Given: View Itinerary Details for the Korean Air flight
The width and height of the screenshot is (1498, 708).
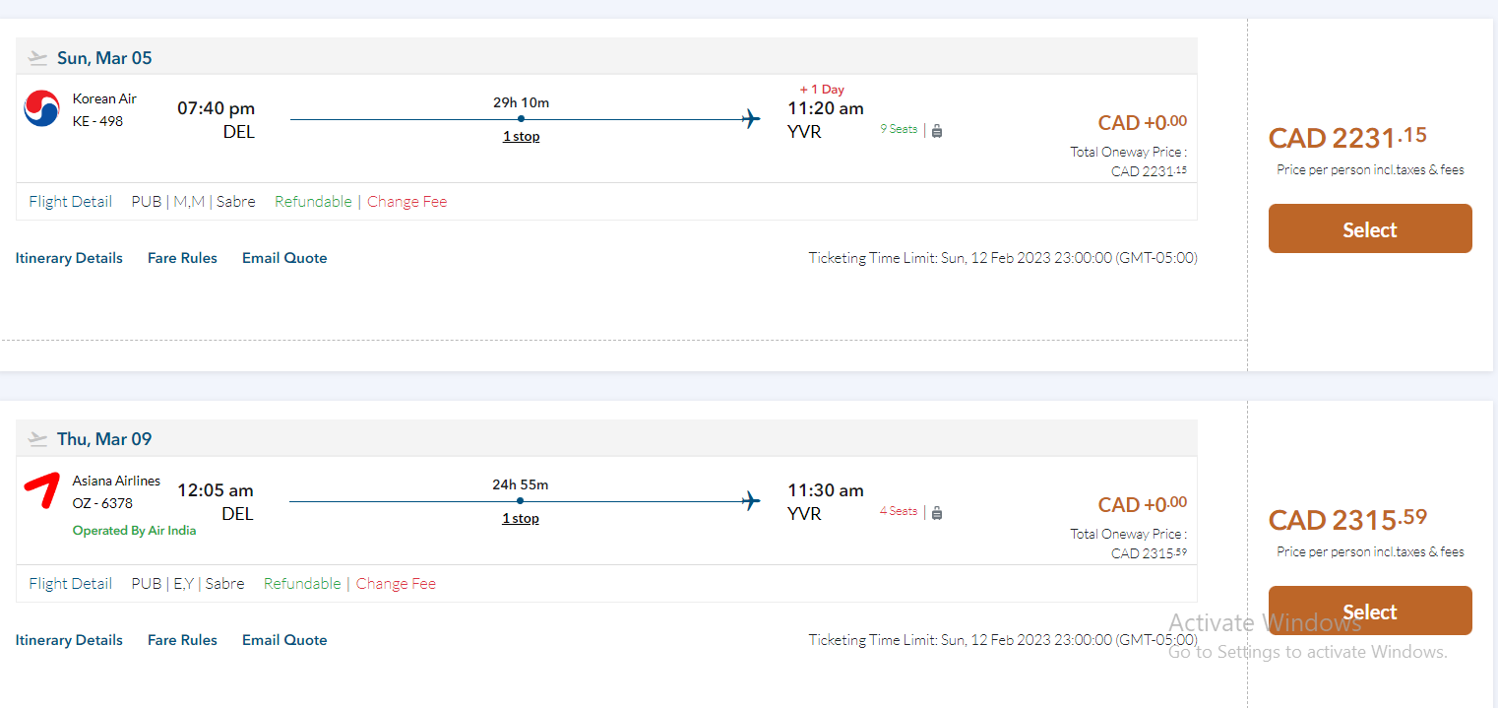Looking at the screenshot, I should coord(69,258).
